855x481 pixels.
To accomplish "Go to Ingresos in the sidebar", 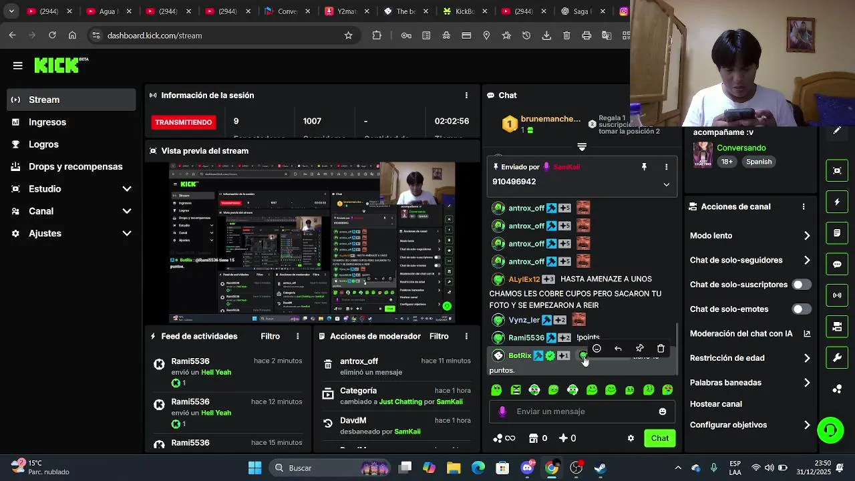I will tap(71, 122).
